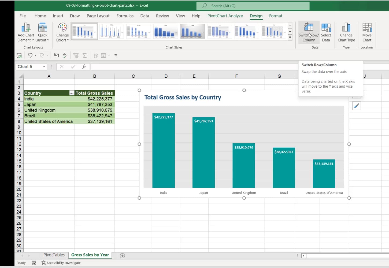Click into the Search box
The image size is (389, 268).
(x=253, y=6)
